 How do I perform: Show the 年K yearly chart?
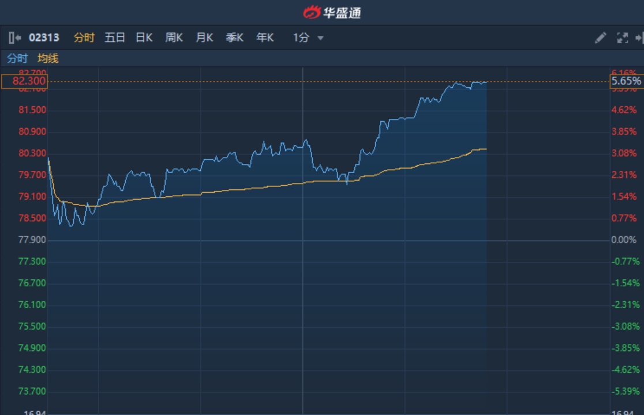[x=265, y=38]
